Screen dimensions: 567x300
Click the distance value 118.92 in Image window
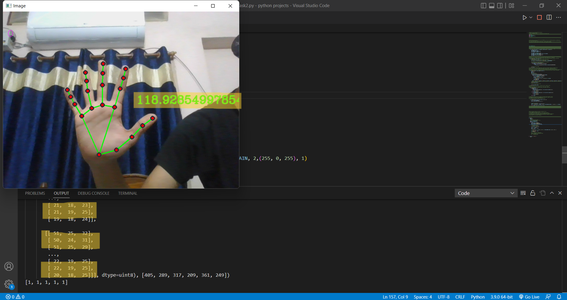[x=188, y=100]
